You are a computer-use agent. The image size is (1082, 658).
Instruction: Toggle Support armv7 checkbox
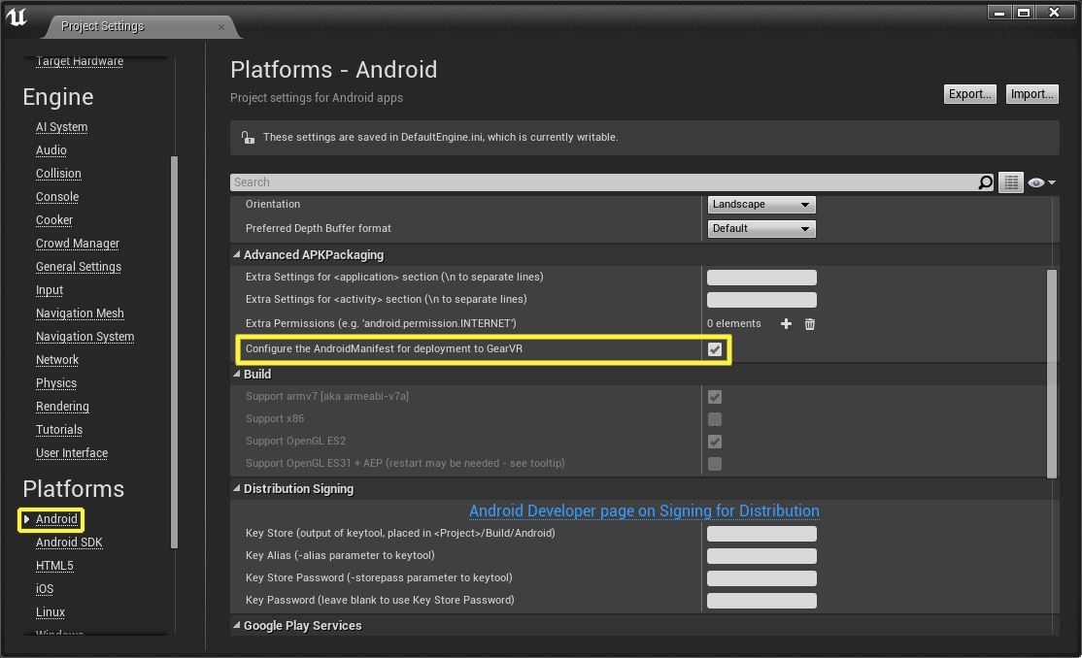click(x=714, y=397)
